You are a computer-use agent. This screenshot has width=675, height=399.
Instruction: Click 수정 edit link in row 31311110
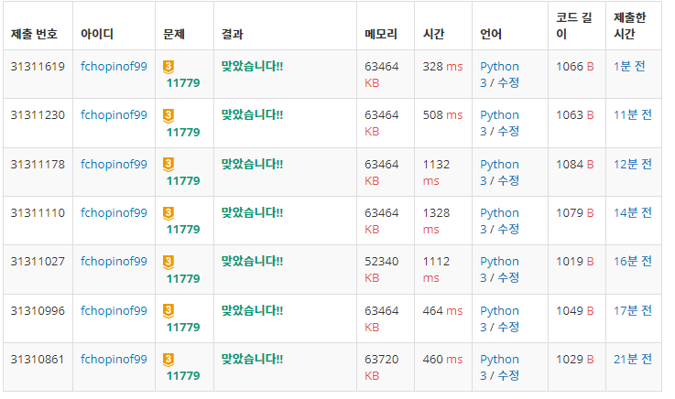coord(508,229)
